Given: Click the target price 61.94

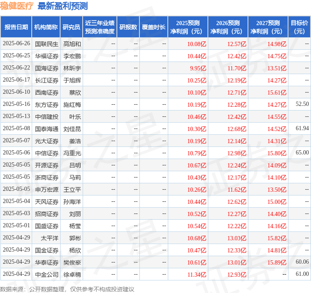Looking at the screenshot, I should click(302, 129).
